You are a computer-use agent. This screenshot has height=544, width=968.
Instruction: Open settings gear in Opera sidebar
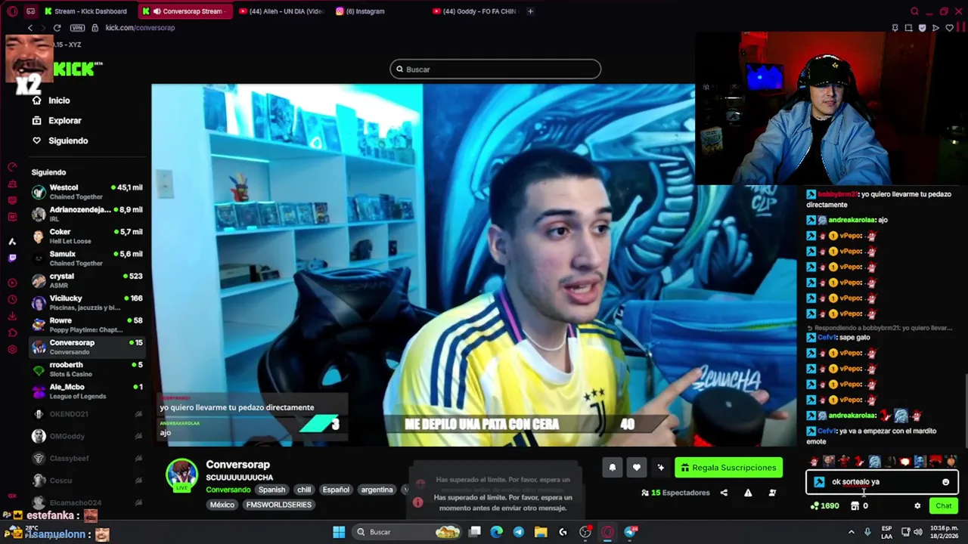[x=12, y=349]
